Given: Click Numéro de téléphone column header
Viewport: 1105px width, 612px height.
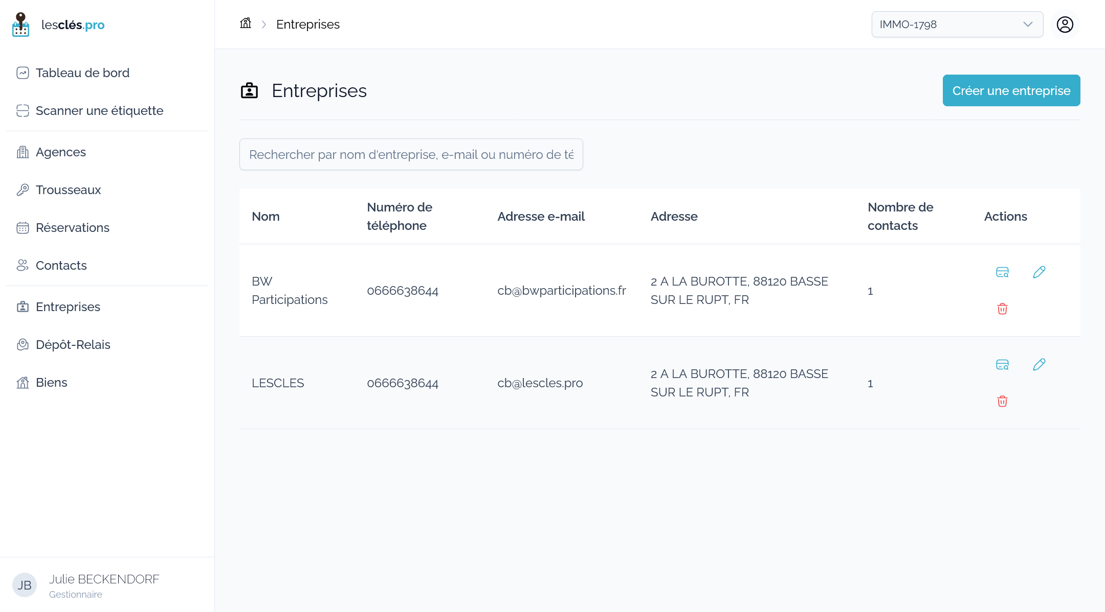Looking at the screenshot, I should pos(400,217).
